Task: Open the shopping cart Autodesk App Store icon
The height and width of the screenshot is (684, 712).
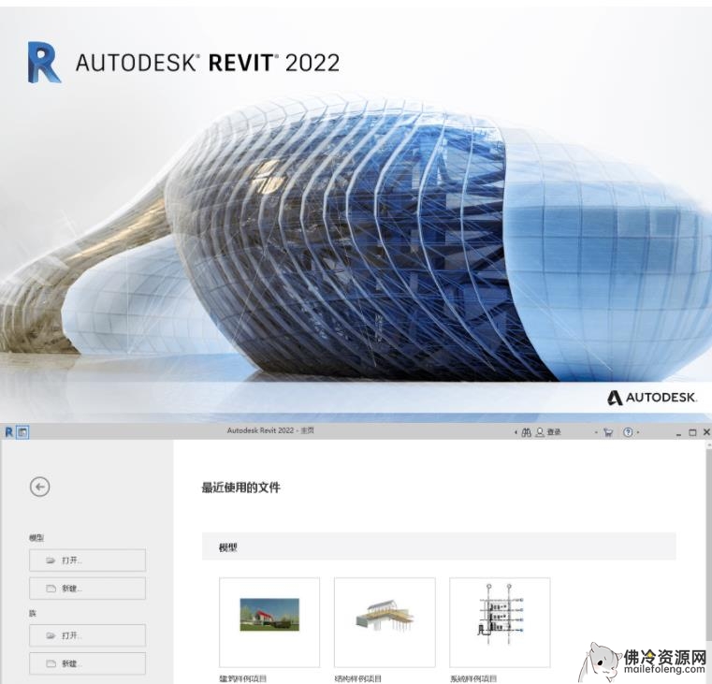Action: [608, 432]
